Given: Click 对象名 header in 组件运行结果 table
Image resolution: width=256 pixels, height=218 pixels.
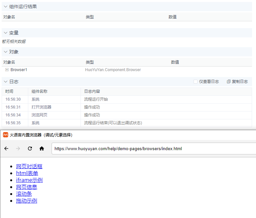Looking at the screenshot, I should 9,17.
